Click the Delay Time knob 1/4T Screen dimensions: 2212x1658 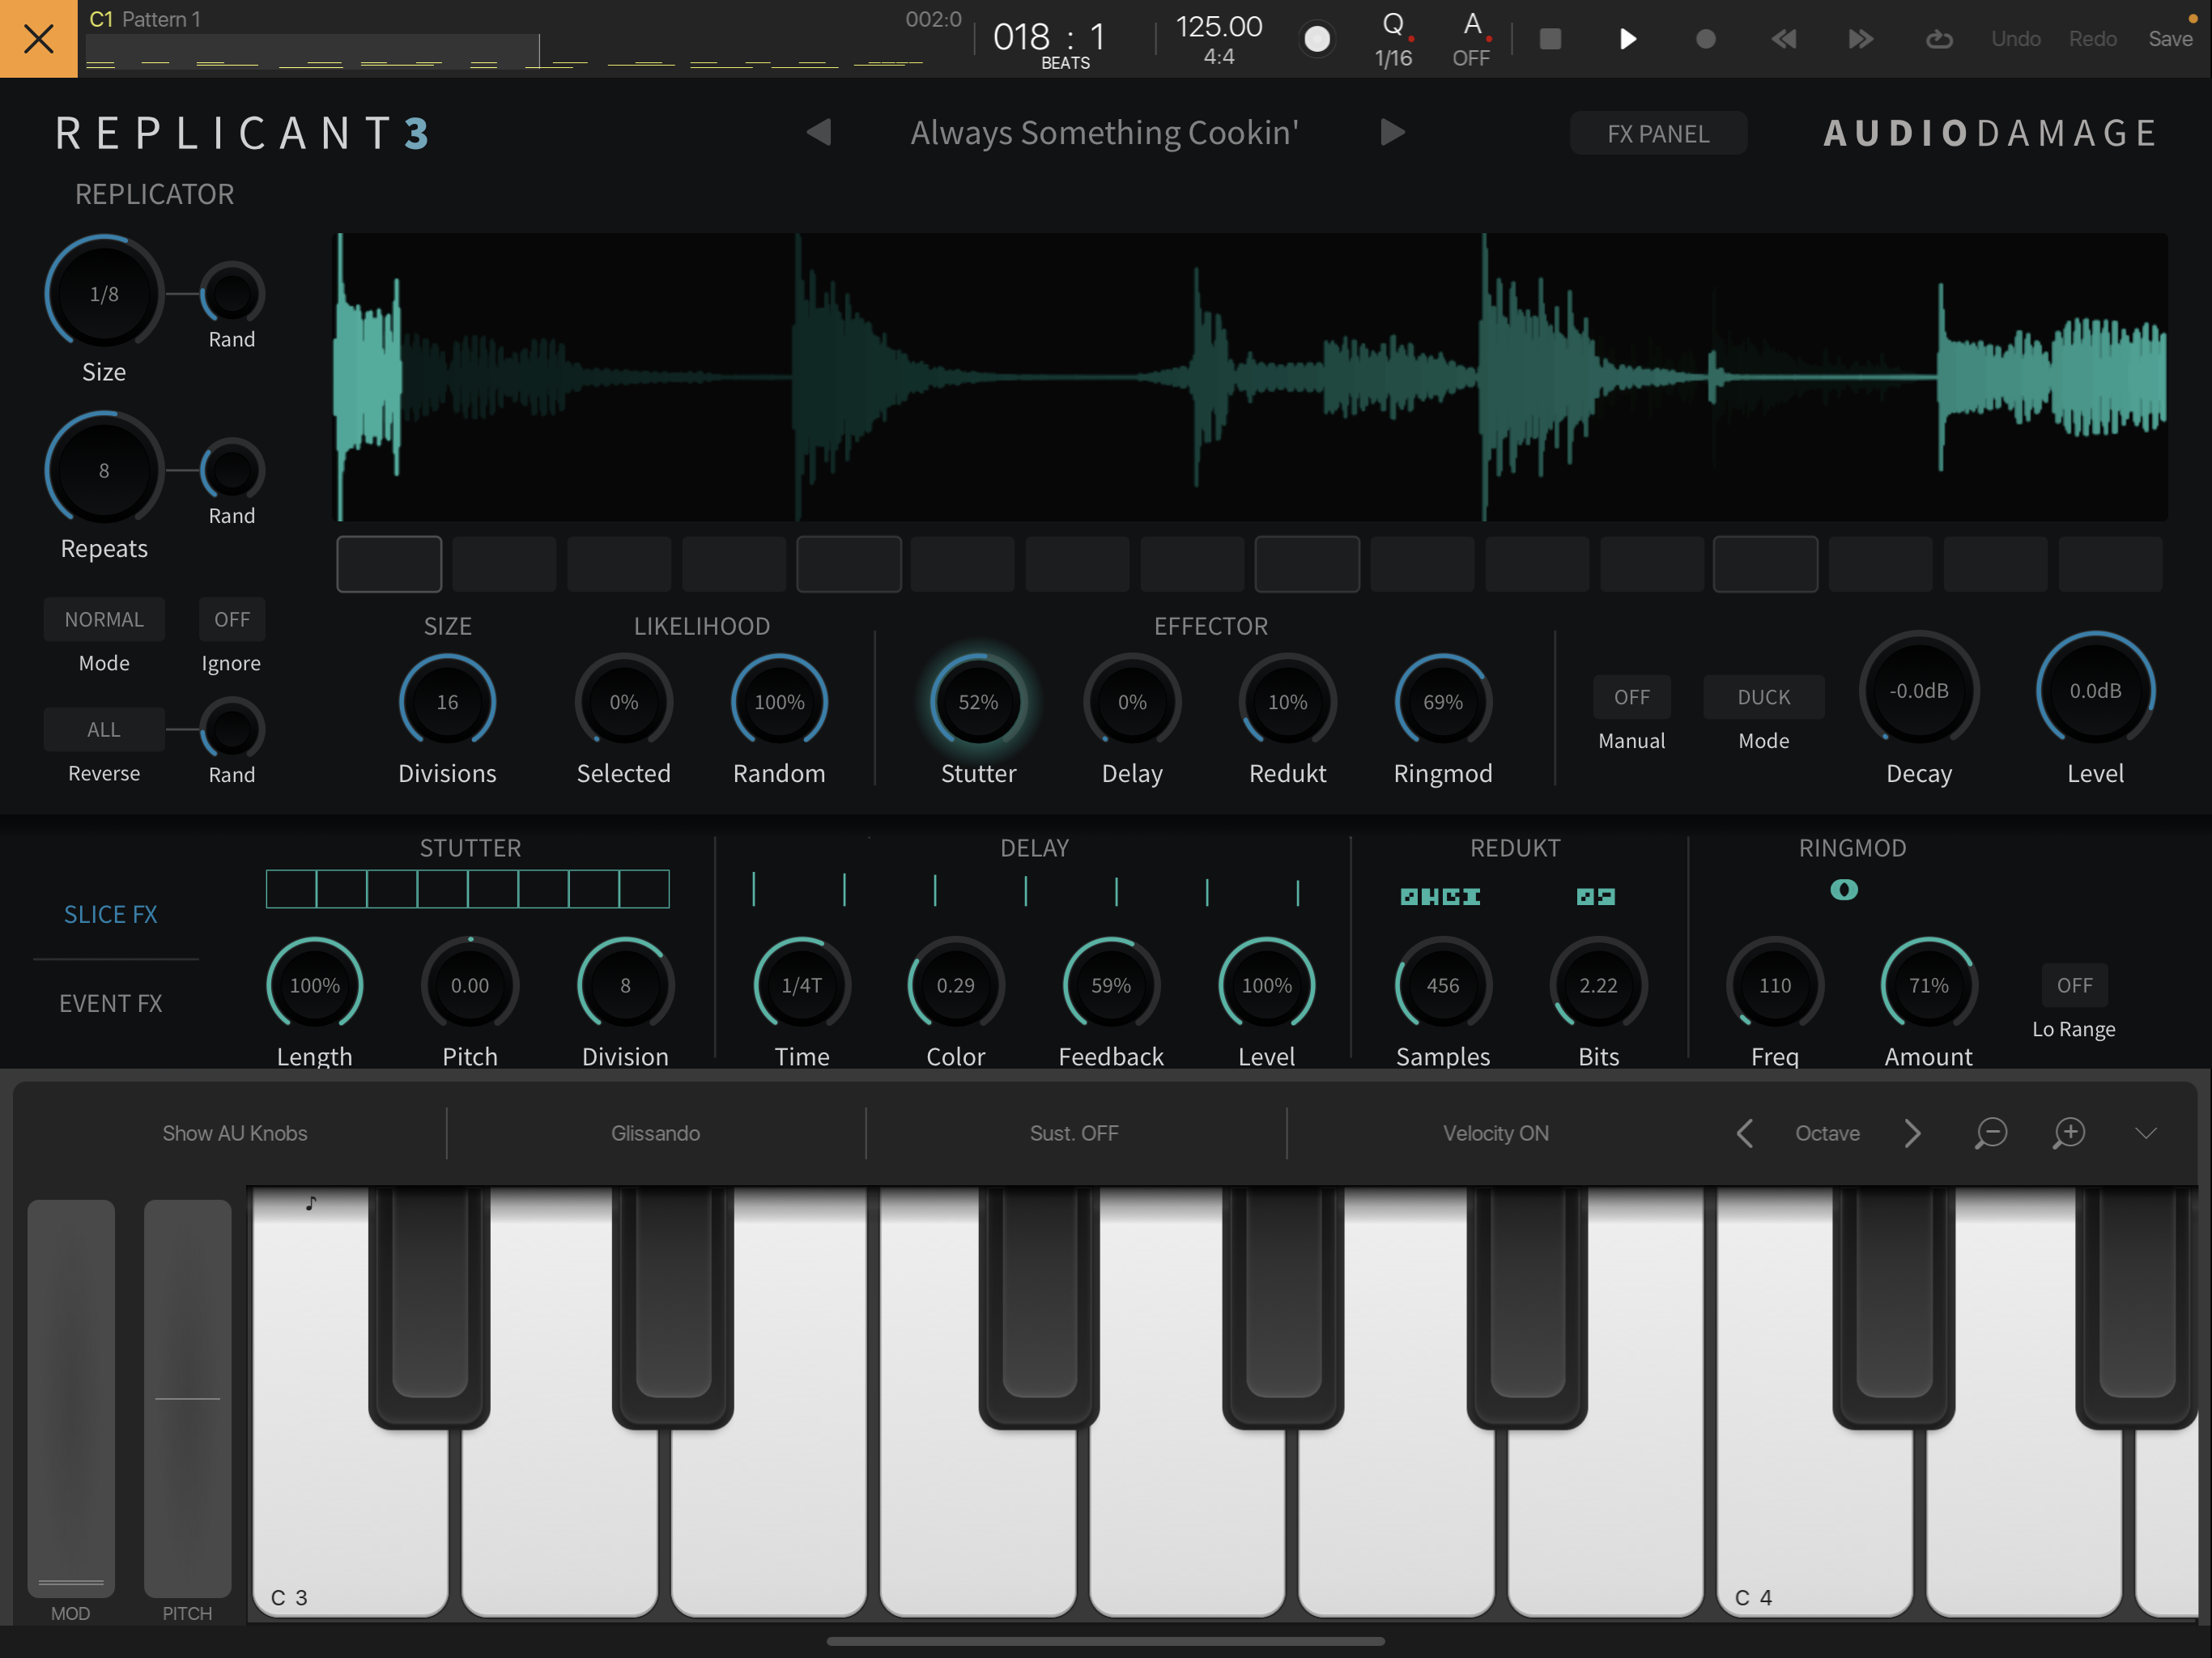[x=802, y=985]
